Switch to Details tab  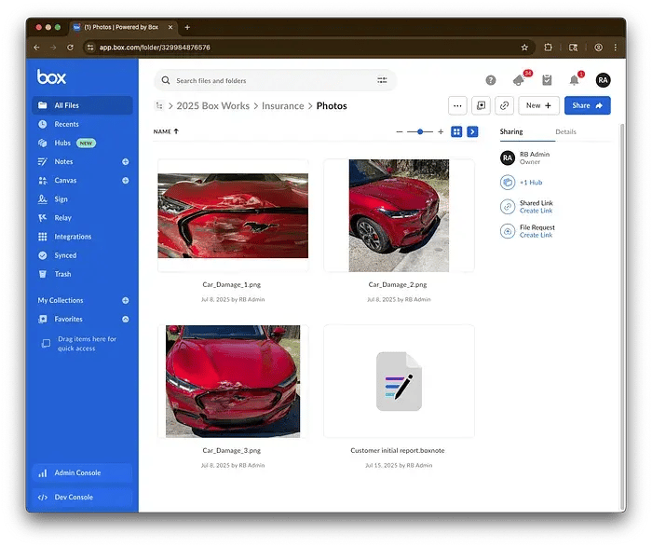(x=565, y=131)
